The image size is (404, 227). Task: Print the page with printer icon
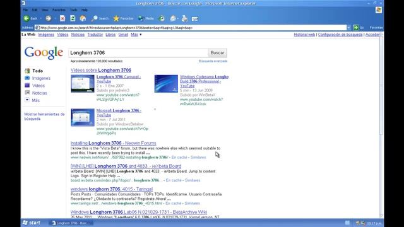(x=184, y=18)
